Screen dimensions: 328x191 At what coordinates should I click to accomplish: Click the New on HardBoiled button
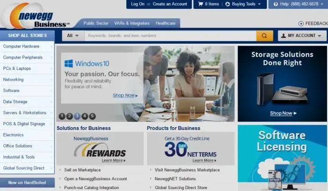coord(27,183)
